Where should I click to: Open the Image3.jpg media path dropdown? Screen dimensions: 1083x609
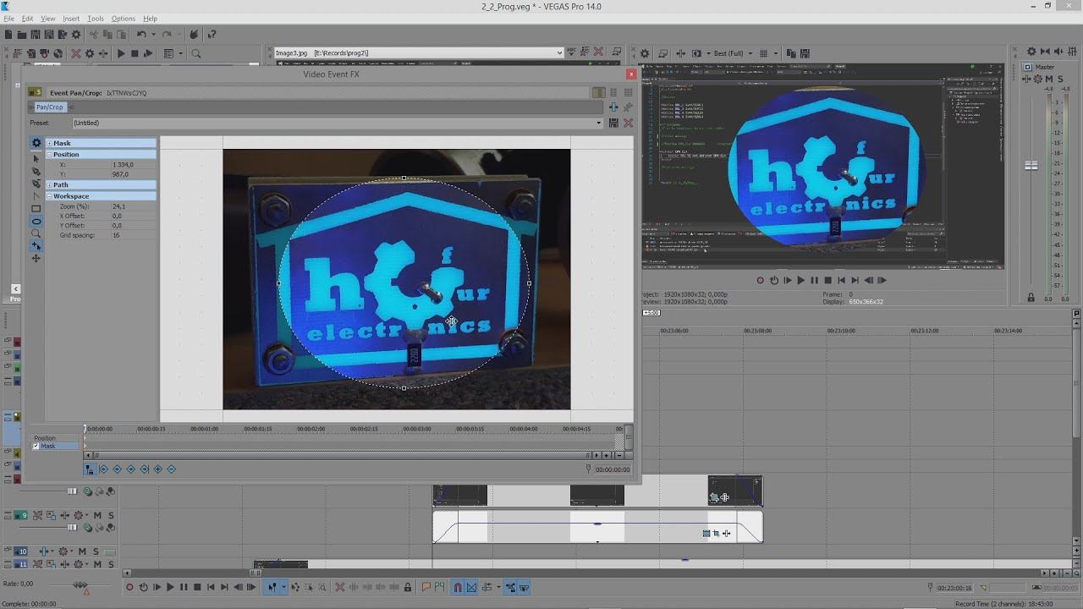tap(559, 52)
